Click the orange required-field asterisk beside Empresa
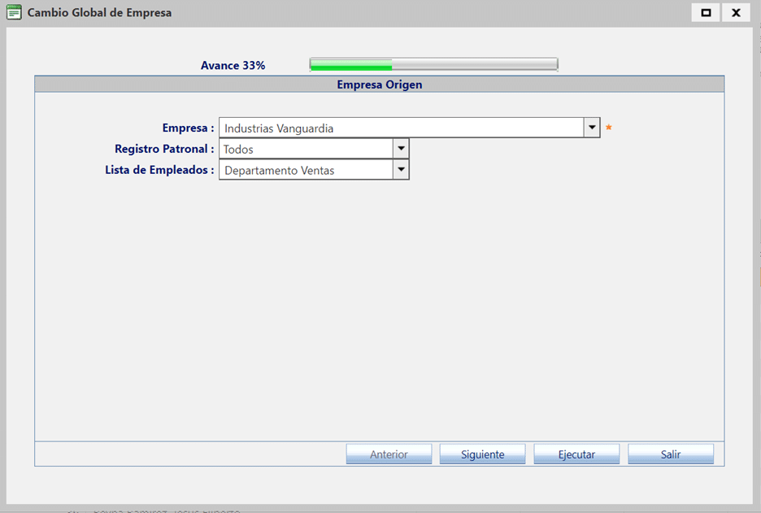Image resolution: width=761 pixels, height=513 pixels. pyautogui.click(x=608, y=128)
